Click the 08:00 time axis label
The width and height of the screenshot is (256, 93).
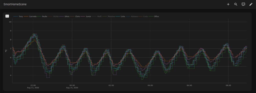[228, 85]
